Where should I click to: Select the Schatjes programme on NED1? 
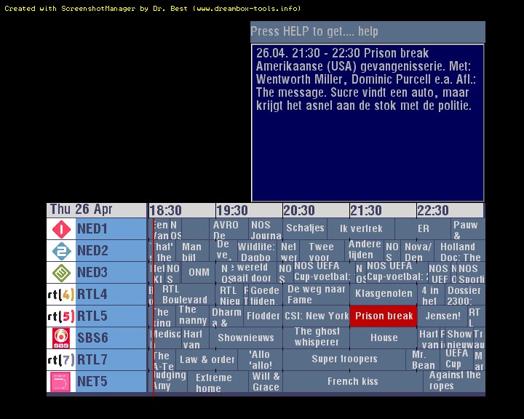(305, 229)
